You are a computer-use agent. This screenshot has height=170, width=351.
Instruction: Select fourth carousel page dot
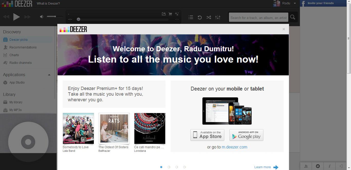point(184,167)
